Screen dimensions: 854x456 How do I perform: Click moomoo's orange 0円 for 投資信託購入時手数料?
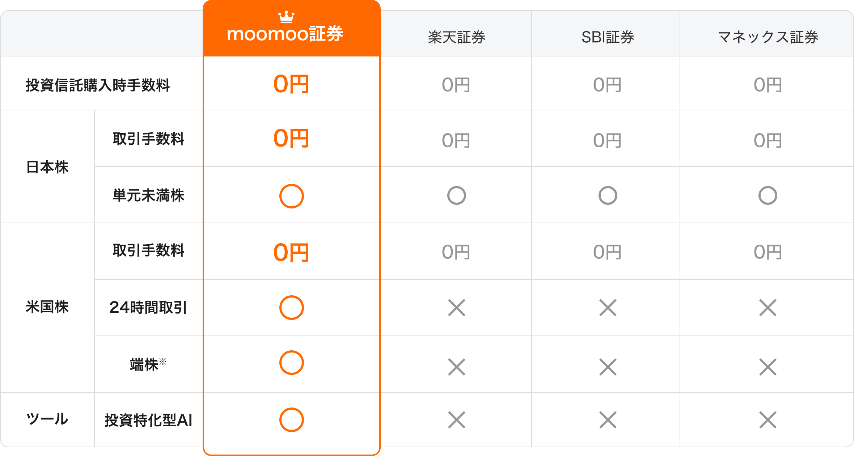[291, 84]
